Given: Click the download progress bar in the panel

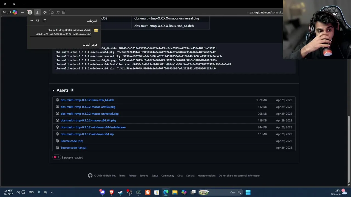Looking at the screenshot, I should (60, 36).
